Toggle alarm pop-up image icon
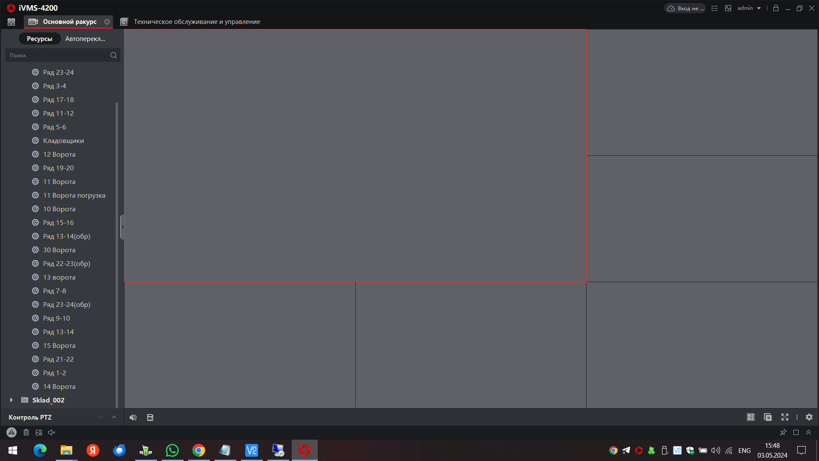Viewport: 819px width, 461px height. [x=39, y=432]
